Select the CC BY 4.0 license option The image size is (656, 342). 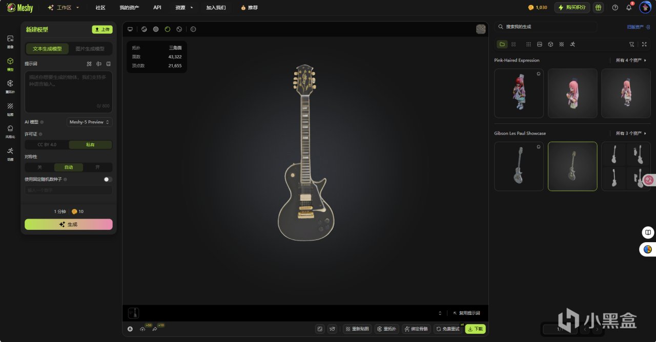pyautogui.click(x=47, y=145)
